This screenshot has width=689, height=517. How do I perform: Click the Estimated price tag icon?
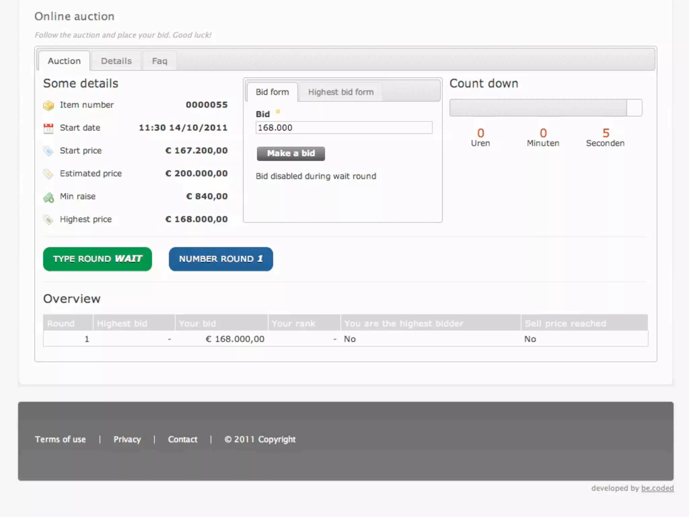click(48, 174)
